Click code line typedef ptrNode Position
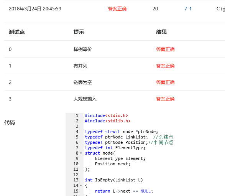The width and height of the screenshot is (225, 196). pos(117,142)
